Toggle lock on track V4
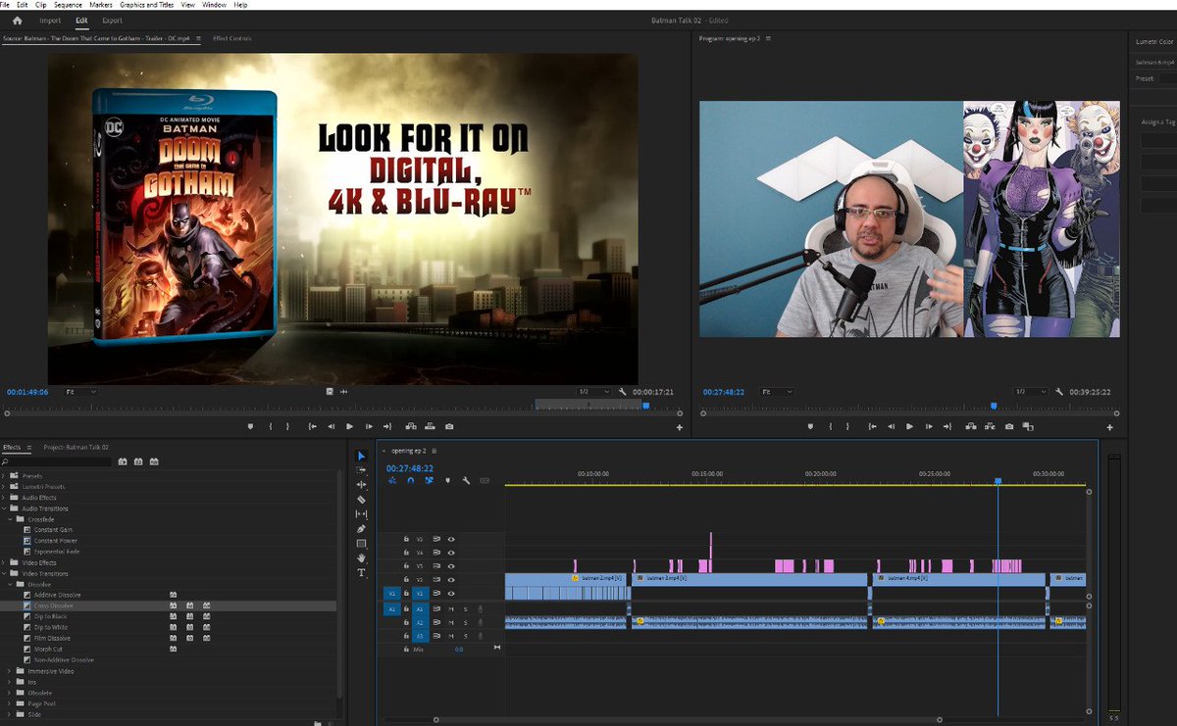The height and width of the screenshot is (726, 1177). (x=406, y=553)
